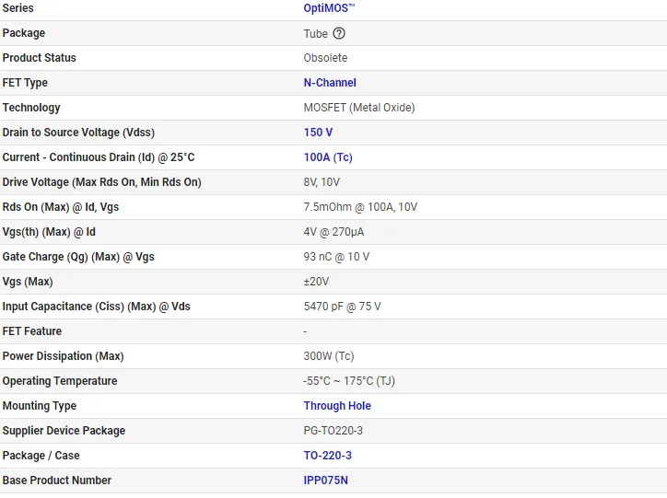This screenshot has width=667, height=498.
Task: Click the Through Hole mounting link
Action: (337, 406)
